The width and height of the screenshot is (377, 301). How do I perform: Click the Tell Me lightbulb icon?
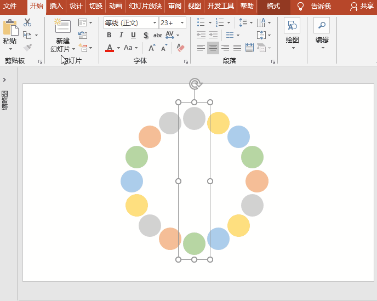click(300, 6)
